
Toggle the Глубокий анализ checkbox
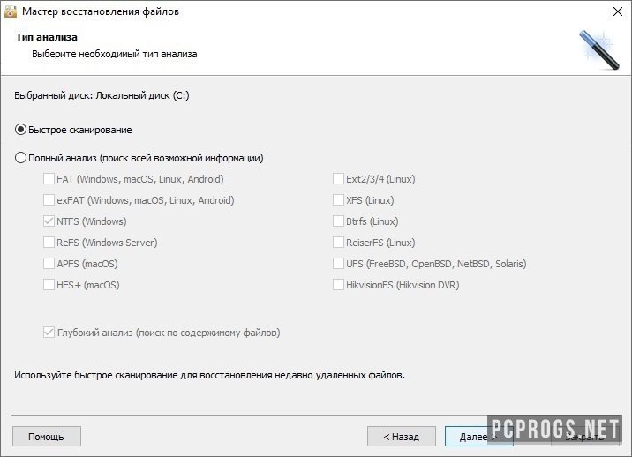pyautogui.click(x=49, y=333)
